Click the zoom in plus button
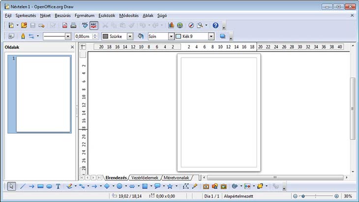Screen dimensions: 359x202 click(x=336, y=196)
